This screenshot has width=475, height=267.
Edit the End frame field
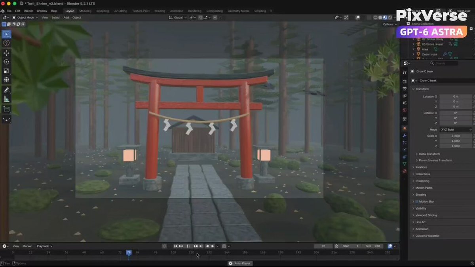(x=373, y=246)
